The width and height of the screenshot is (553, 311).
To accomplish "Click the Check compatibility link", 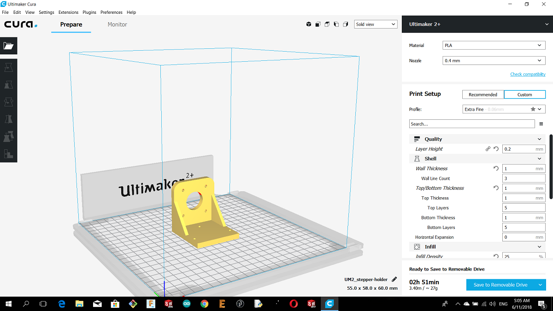I will (528, 74).
